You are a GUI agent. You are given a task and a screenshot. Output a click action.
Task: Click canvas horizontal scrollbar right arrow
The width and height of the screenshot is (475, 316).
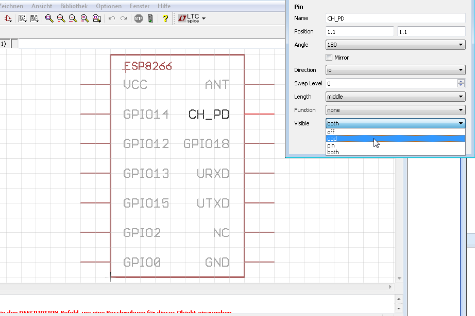[390, 287]
